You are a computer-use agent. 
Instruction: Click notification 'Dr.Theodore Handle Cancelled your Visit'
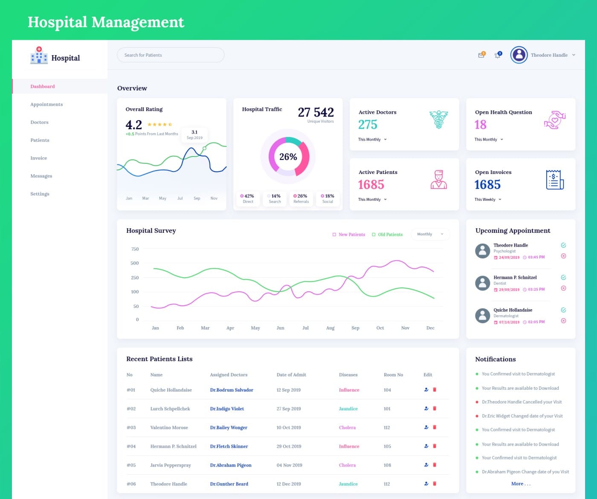(x=522, y=402)
